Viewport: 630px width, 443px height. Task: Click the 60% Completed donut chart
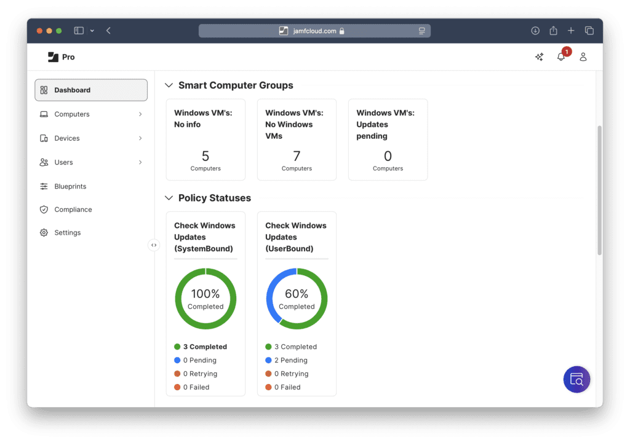[297, 299]
